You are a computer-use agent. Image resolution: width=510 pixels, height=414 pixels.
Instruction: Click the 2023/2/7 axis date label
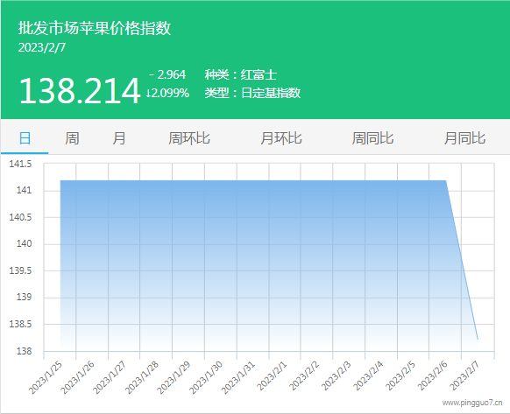pyautogui.click(x=464, y=375)
